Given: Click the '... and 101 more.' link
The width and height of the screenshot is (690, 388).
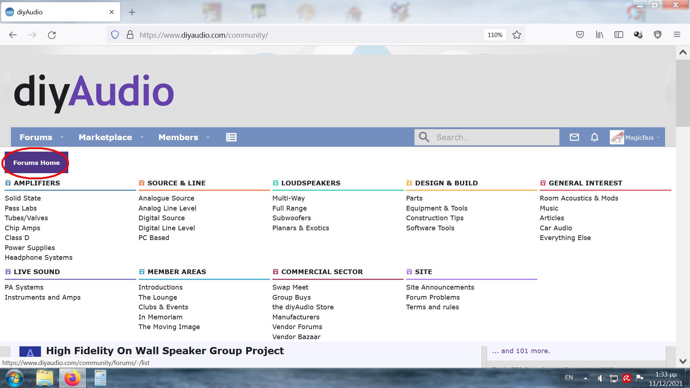Looking at the screenshot, I should tap(521, 351).
